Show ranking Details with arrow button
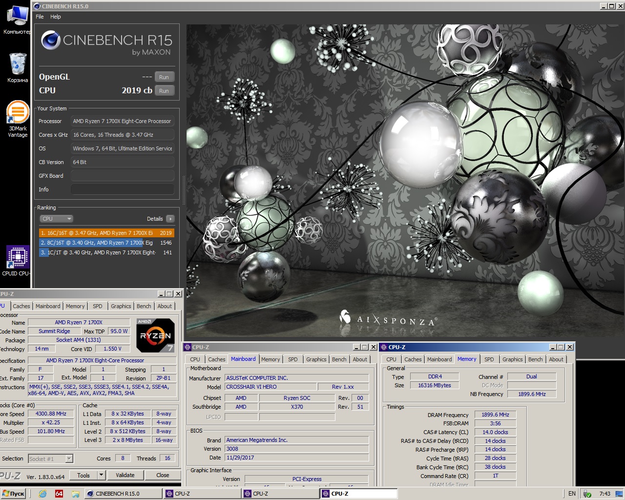The width and height of the screenshot is (625, 500). 170,219
